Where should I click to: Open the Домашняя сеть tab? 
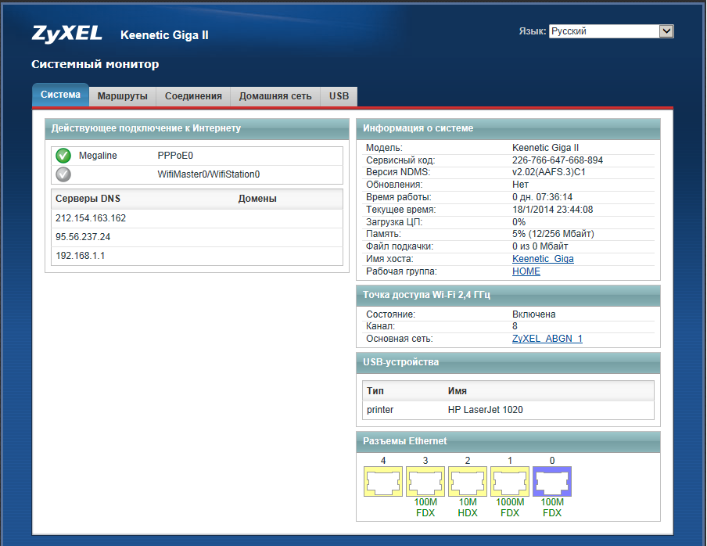click(275, 96)
